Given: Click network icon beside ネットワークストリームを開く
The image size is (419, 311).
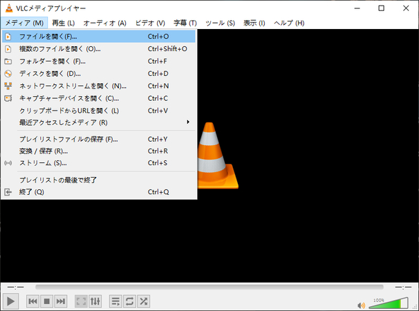Looking at the screenshot, I should pyautogui.click(x=8, y=86).
